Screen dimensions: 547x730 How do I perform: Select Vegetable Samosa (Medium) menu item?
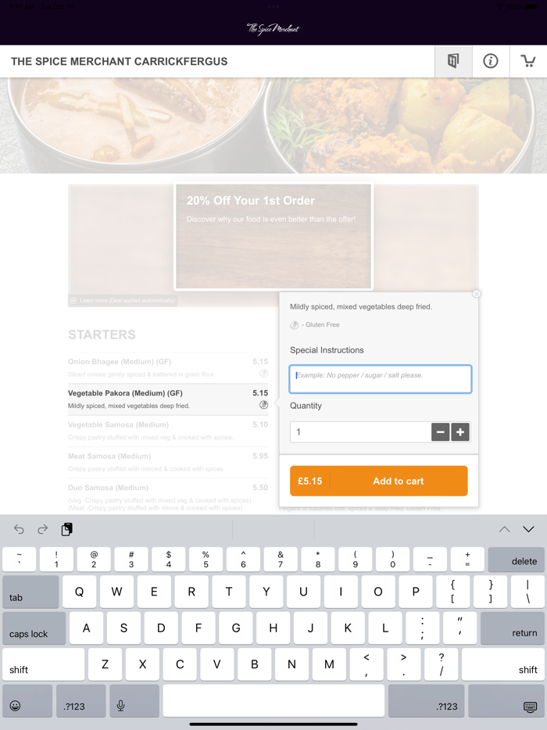pyautogui.click(x=168, y=431)
